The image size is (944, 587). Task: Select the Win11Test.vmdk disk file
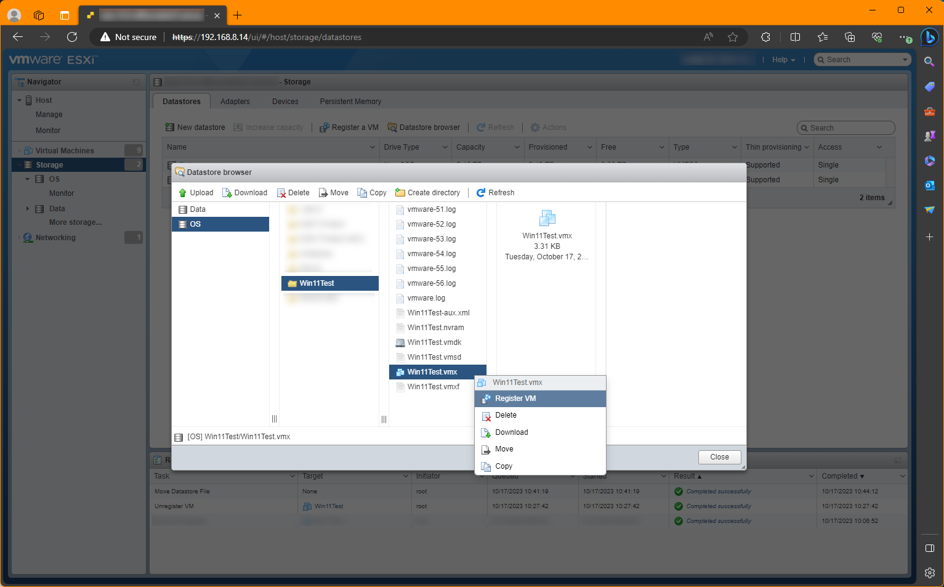point(434,342)
